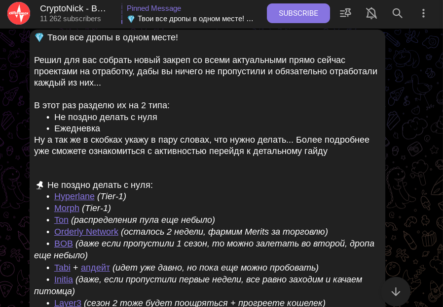The height and width of the screenshot is (307, 443).
Task: Open the Orderly Network link
Action: click(x=86, y=232)
